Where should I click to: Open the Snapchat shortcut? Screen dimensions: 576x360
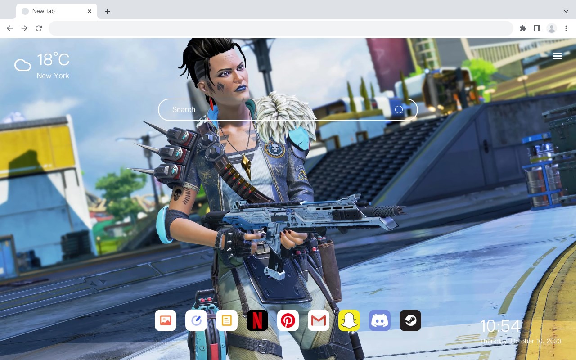pos(349,320)
